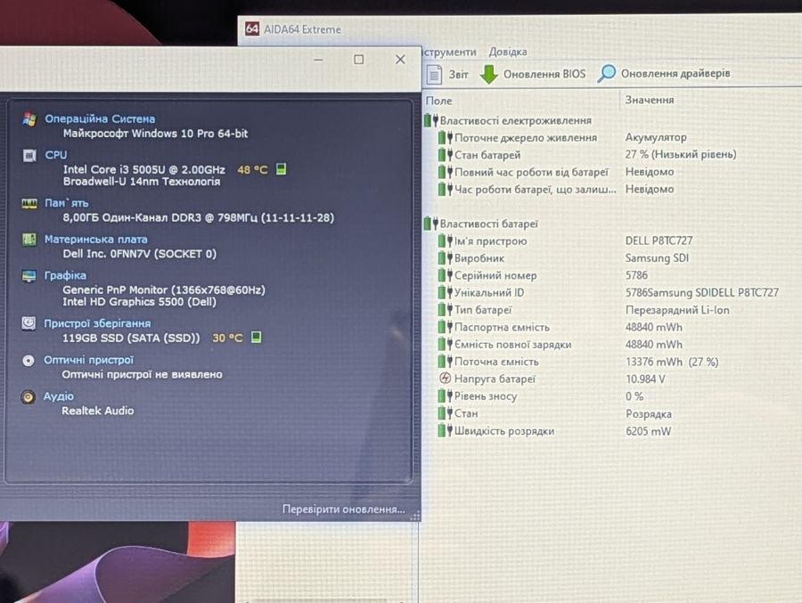Click the 119GB SSD (SATA (SSD)) text

click(x=131, y=338)
